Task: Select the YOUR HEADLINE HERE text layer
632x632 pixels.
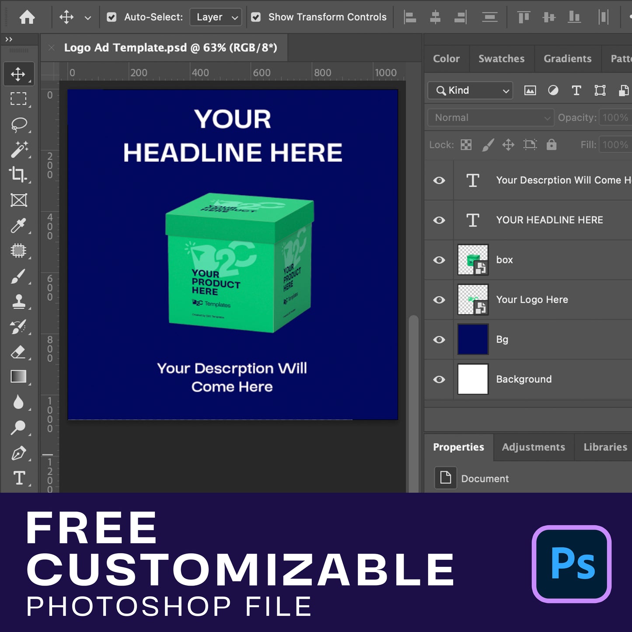Action: click(549, 220)
